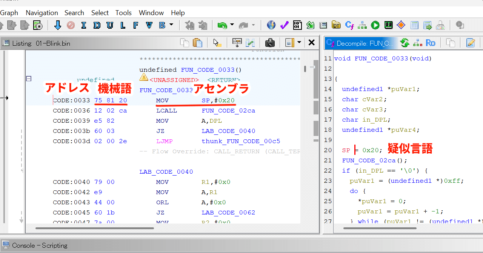This screenshot has height=253, width=483.
Task: Click the FUN_CODE_02ca LCALL operand link
Action: pyautogui.click(x=228, y=111)
